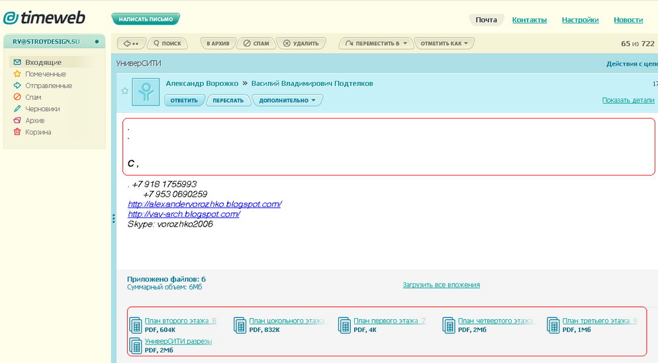Click the В архив toolbar button
658x363 pixels.
[218, 43]
